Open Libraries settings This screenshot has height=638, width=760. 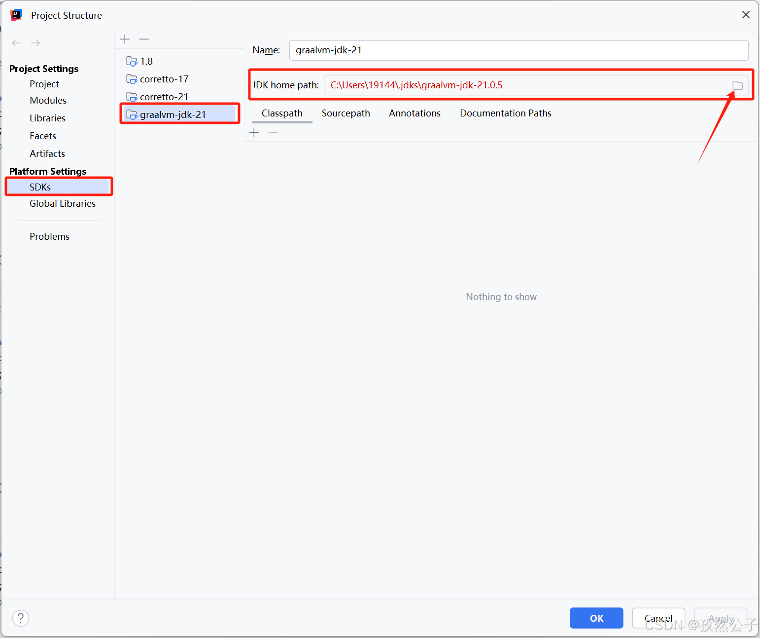click(47, 118)
